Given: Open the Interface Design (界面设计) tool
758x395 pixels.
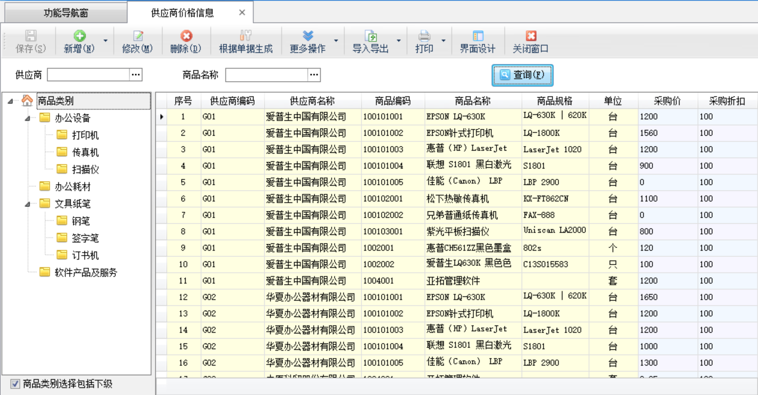Looking at the screenshot, I should point(477,36).
